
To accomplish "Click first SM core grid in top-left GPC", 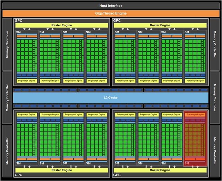I will (26, 55).
